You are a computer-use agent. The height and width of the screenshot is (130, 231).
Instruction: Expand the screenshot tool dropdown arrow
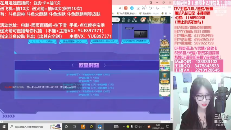pos(146,8)
